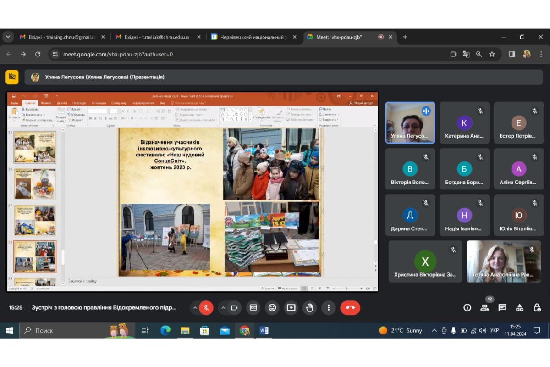
Task: Leave the call with red hang-up button
Action: click(350, 308)
